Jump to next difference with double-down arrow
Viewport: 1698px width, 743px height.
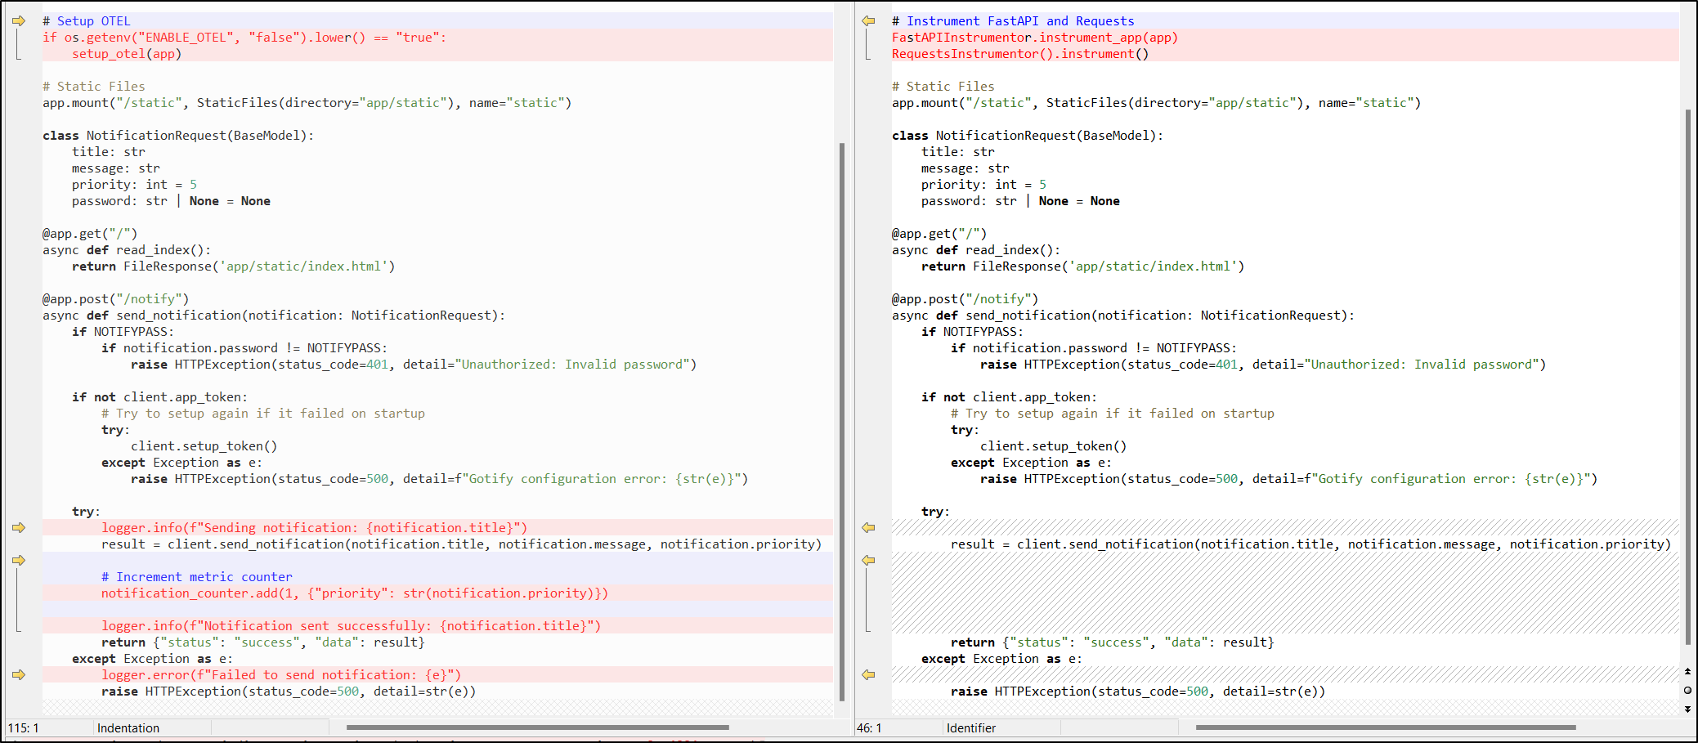tap(1687, 709)
